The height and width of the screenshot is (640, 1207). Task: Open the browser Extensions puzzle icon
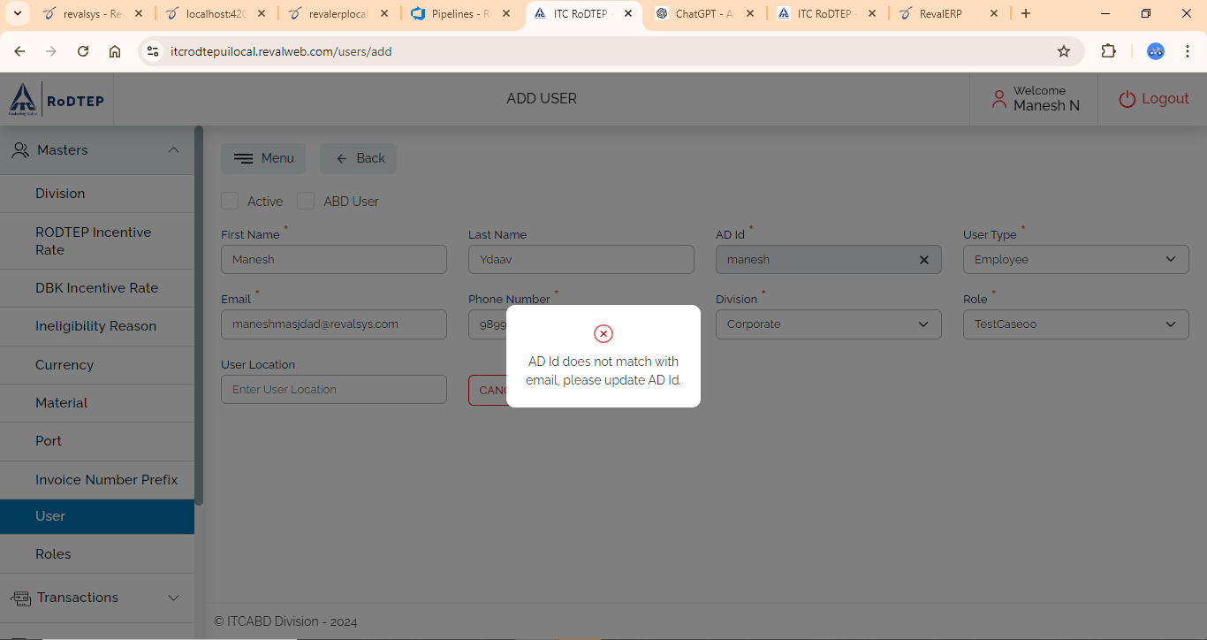[1108, 51]
